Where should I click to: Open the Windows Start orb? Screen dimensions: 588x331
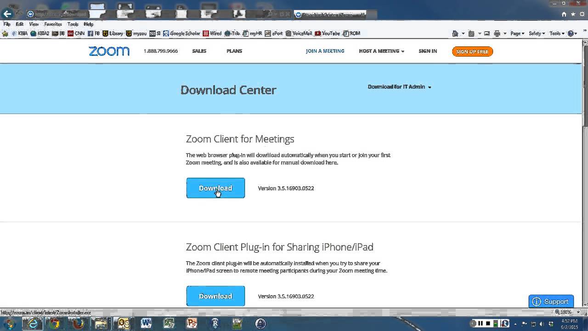click(10, 324)
